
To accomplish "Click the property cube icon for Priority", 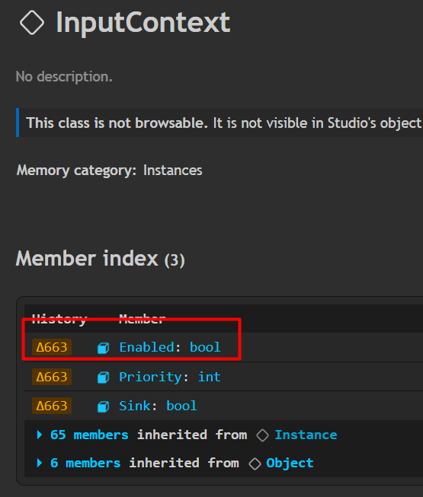I will [103, 378].
